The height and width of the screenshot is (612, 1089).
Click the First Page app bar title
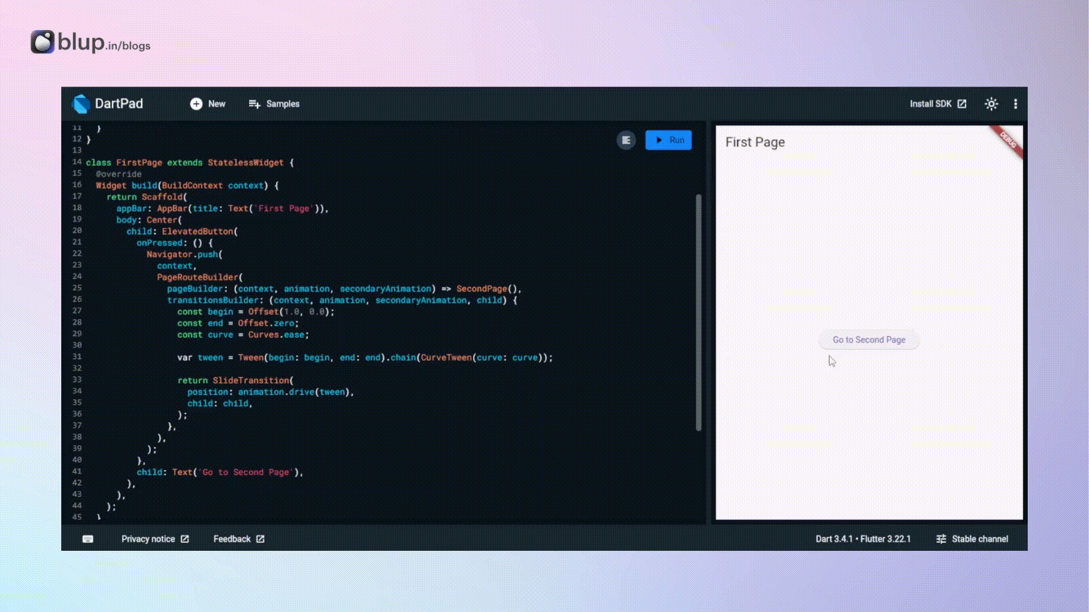point(755,142)
